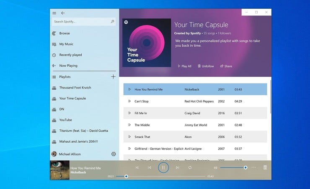Open My Music section
Viewport: 310px width, 189px height.
[66, 44]
